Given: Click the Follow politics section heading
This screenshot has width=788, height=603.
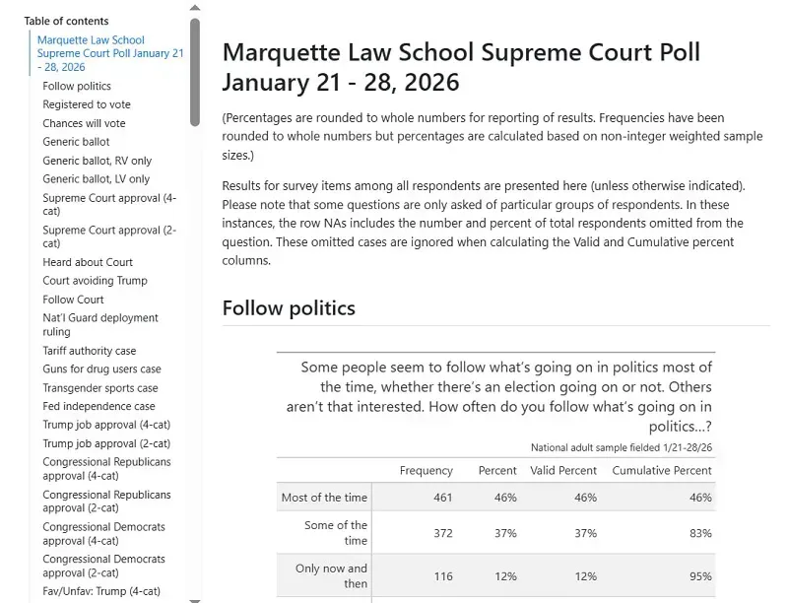Looking at the screenshot, I should [289, 307].
